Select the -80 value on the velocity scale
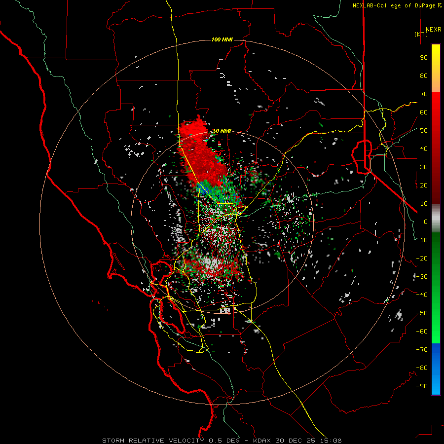 pyautogui.click(x=422, y=368)
